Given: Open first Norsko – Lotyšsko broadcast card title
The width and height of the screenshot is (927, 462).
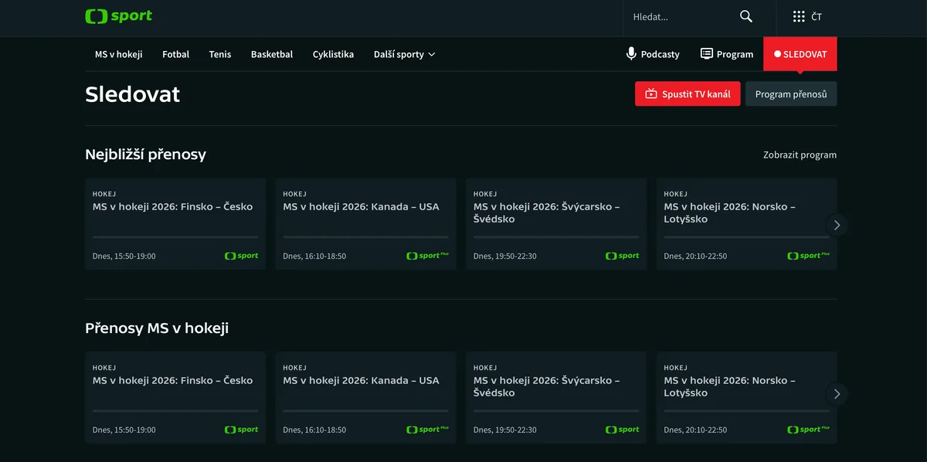Looking at the screenshot, I should (x=730, y=212).
